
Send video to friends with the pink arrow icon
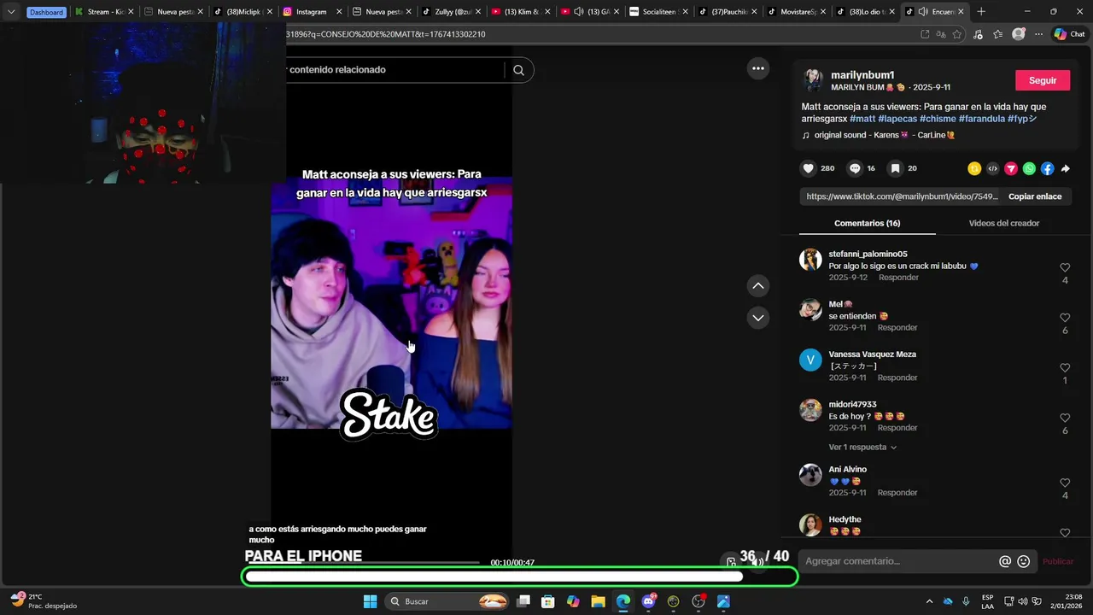click(1011, 168)
